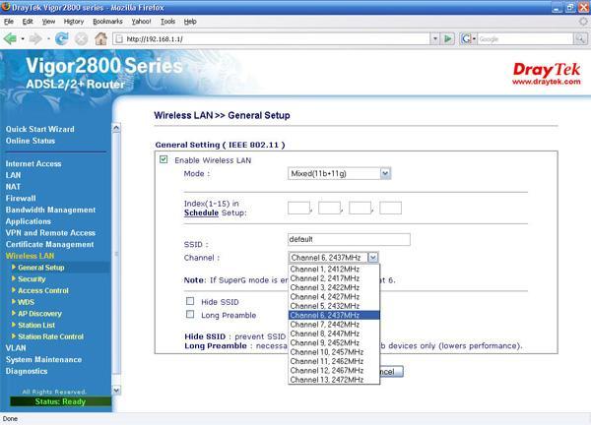Viewport: 591px width, 425px height.
Task: Open www.draytek.com link
Action: pyautogui.click(x=547, y=82)
